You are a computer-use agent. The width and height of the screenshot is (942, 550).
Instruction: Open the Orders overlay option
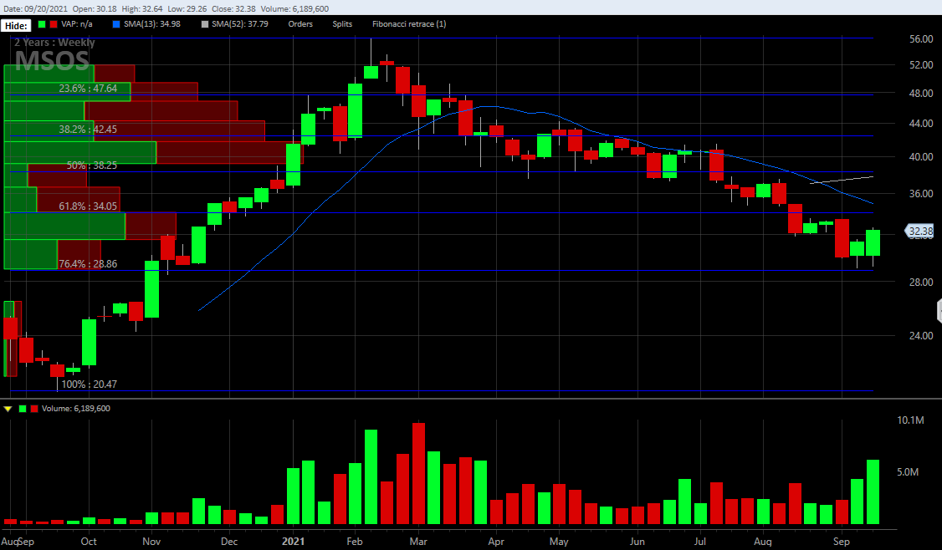coord(299,24)
